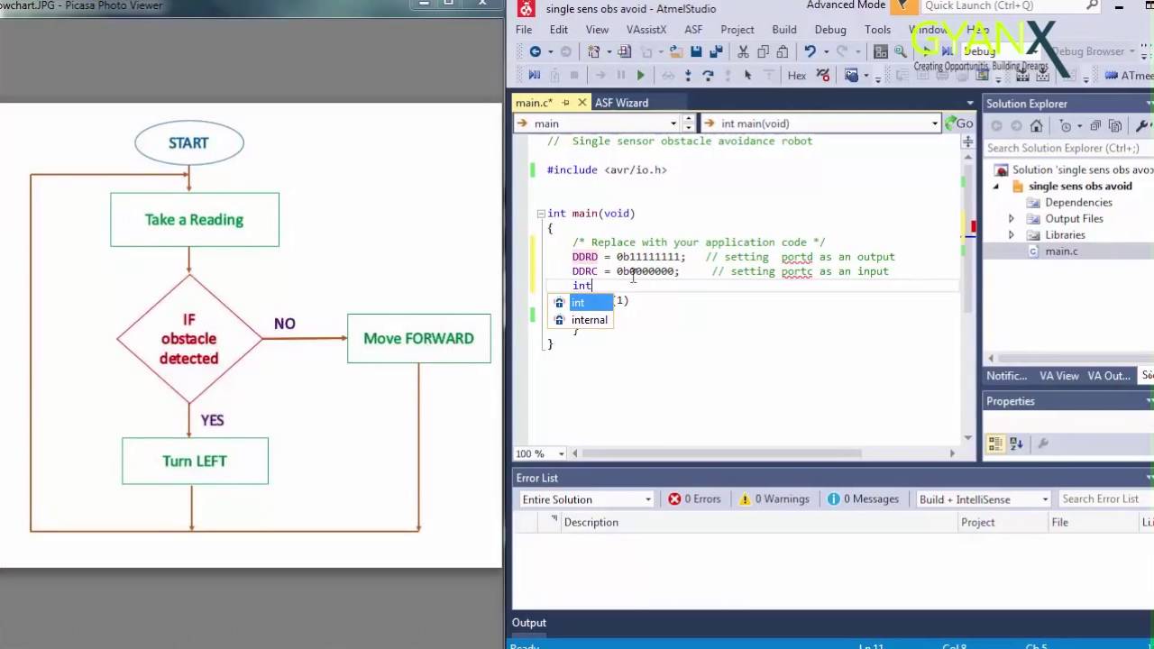Image resolution: width=1154 pixels, height=649 pixels.
Task: Click the Navigate Backward toolbar arrow
Action: pyautogui.click(x=536, y=52)
